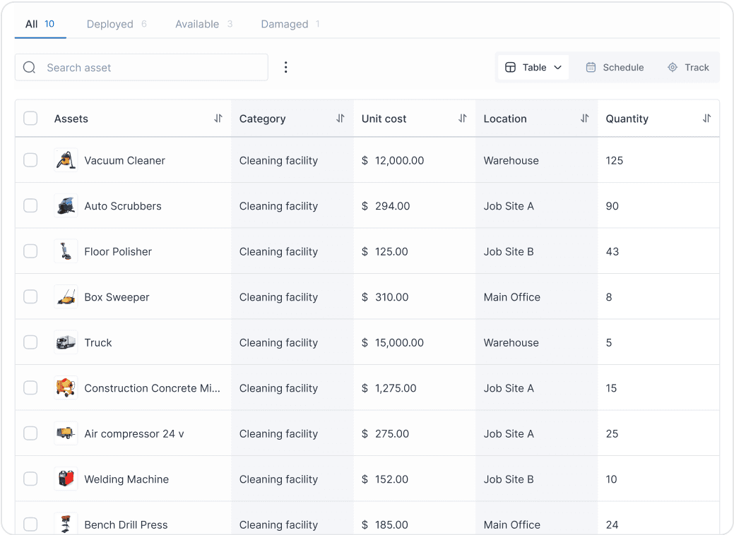Click the $ 294.00 unit cost cell
This screenshot has height=535, width=734.
click(386, 206)
